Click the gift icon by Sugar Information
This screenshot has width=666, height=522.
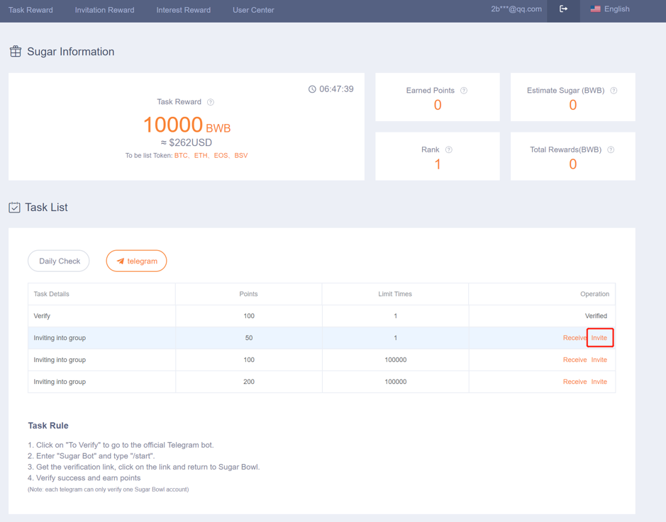pos(15,52)
